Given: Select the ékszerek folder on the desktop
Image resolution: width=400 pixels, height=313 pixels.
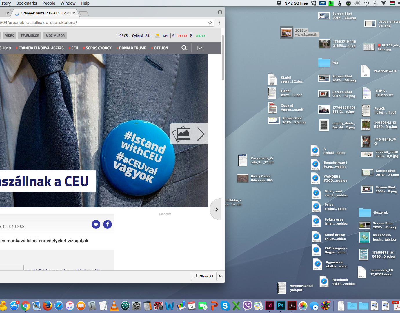Looking at the screenshot, I should (x=365, y=212).
